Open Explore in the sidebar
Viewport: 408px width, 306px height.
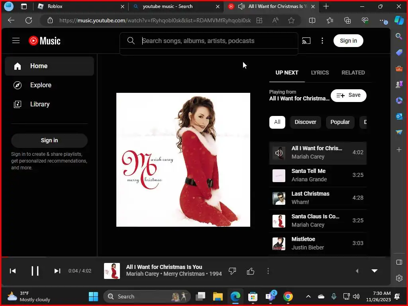(x=49, y=85)
